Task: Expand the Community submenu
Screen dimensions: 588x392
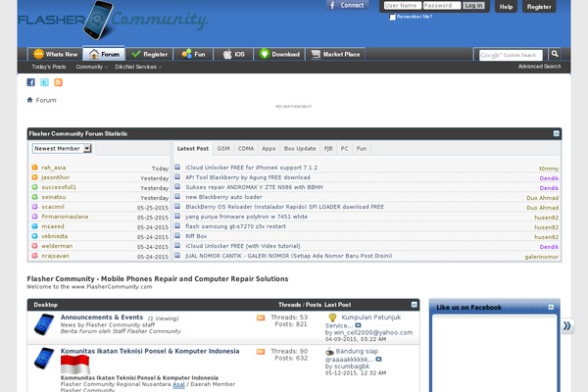Action: 91,67
